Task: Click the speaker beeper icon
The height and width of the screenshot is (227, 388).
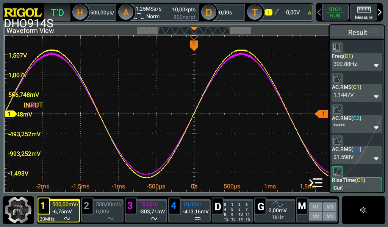Action: (363, 210)
